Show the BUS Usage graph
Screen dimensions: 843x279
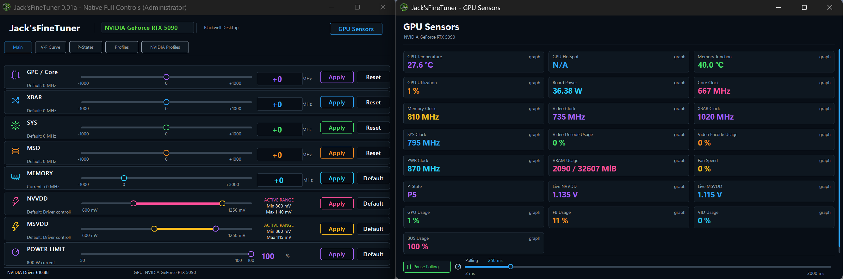coord(534,239)
